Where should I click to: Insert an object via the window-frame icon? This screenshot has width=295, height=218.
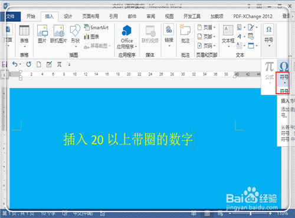click(x=251, y=45)
